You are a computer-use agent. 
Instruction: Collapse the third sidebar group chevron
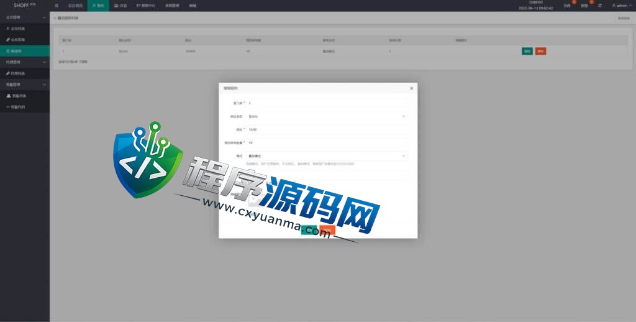coord(44,85)
